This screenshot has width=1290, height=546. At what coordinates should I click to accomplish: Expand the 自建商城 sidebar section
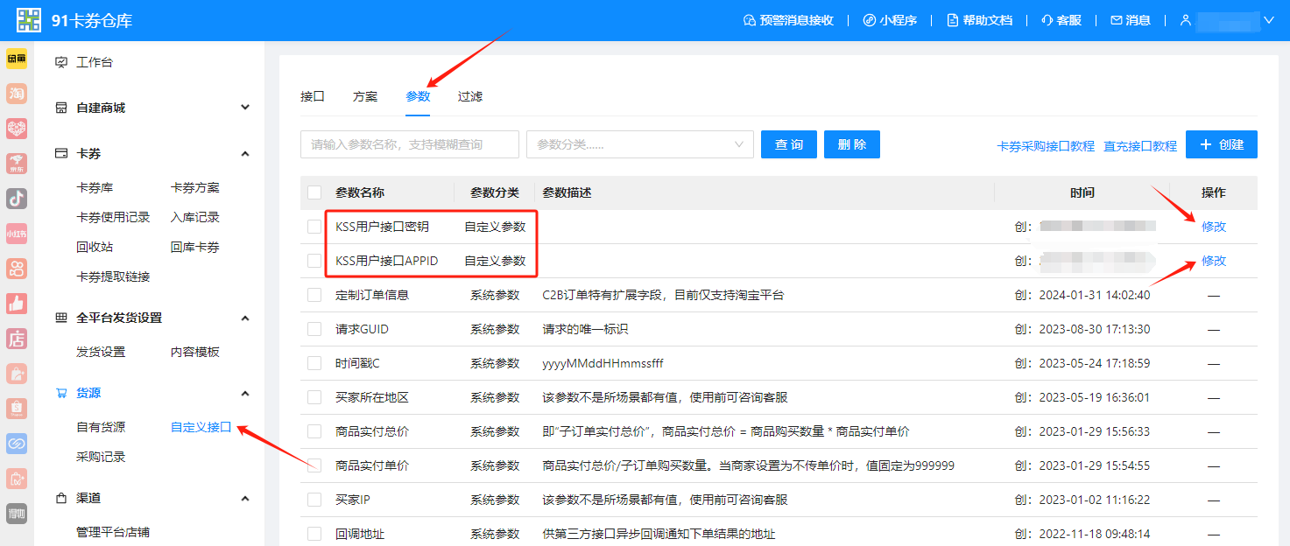(x=245, y=108)
